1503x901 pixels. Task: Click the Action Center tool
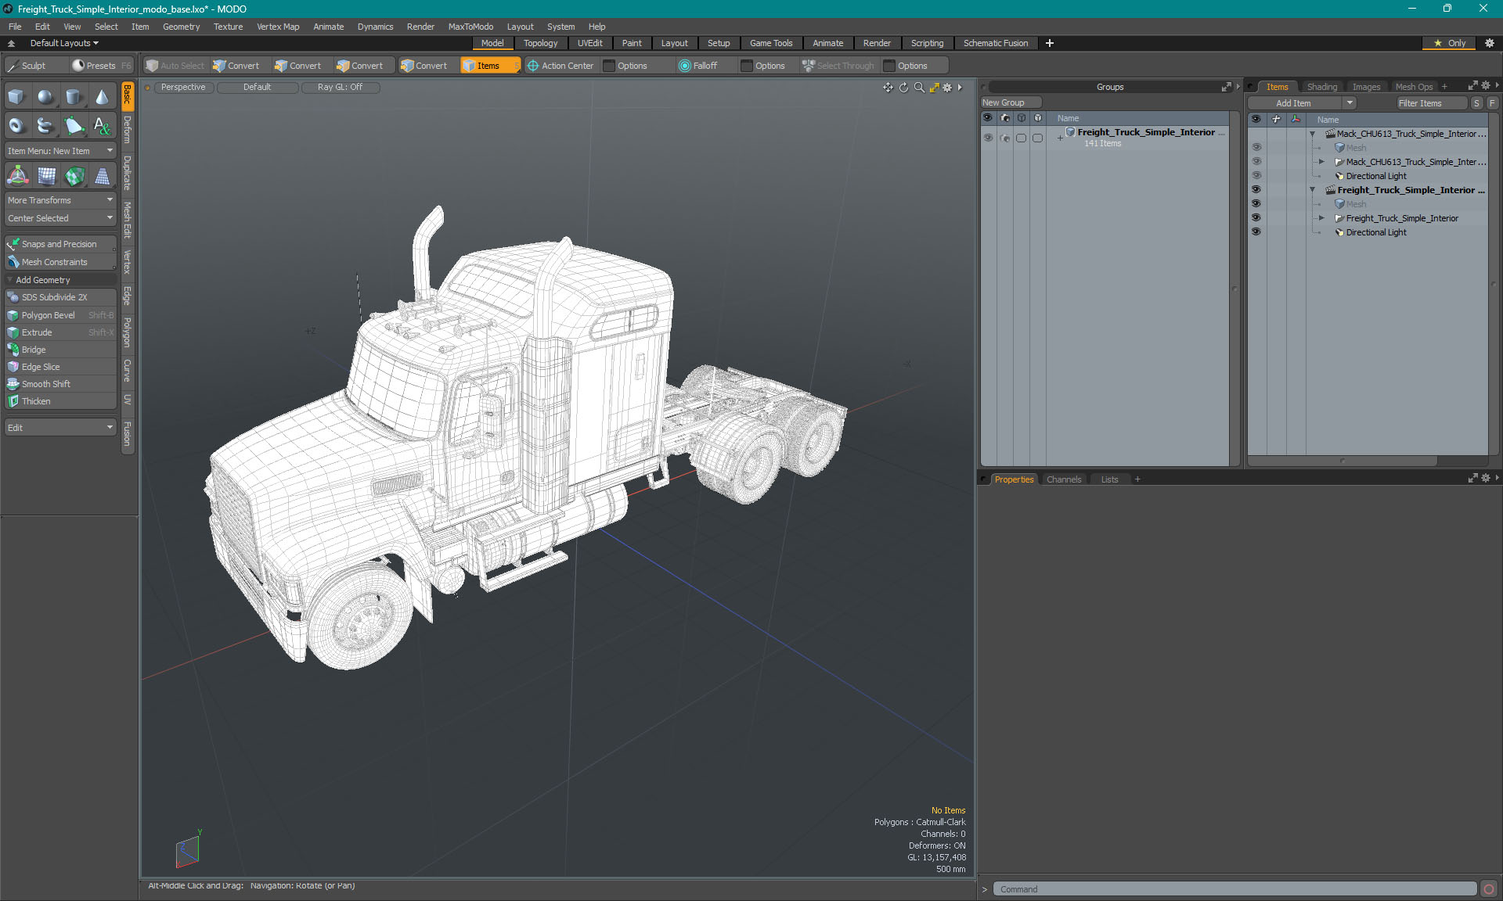pyautogui.click(x=560, y=66)
